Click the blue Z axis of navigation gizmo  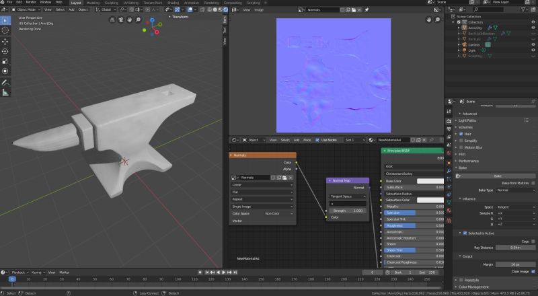(152, 20)
